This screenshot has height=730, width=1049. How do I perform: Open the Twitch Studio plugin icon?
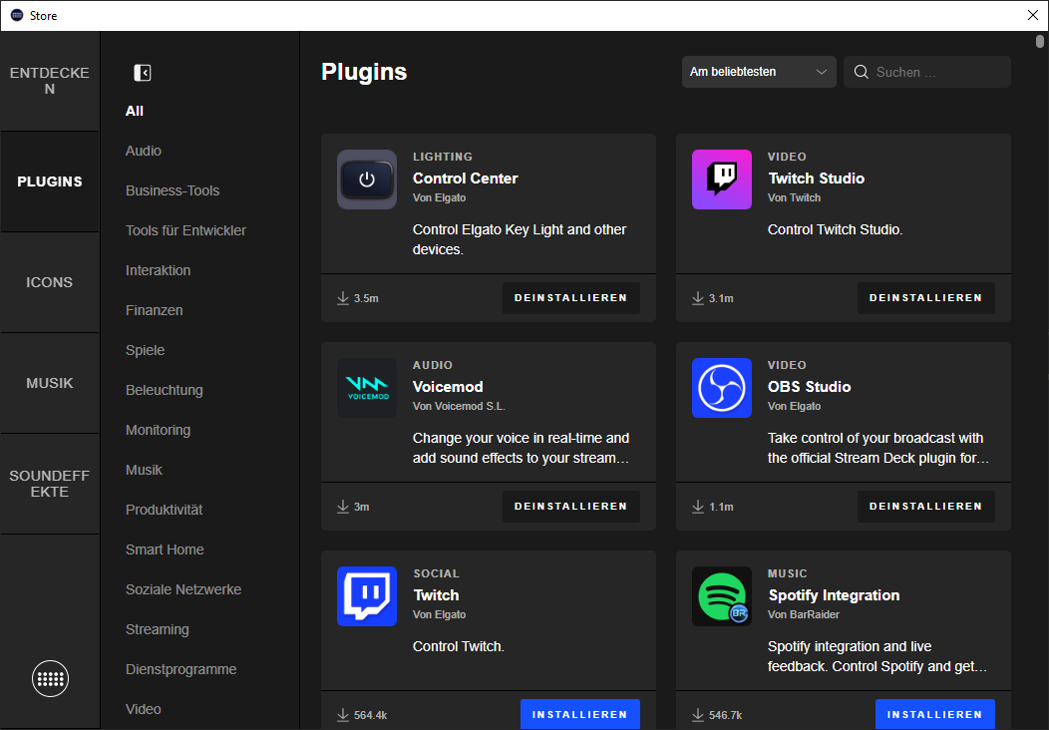click(721, 180)
